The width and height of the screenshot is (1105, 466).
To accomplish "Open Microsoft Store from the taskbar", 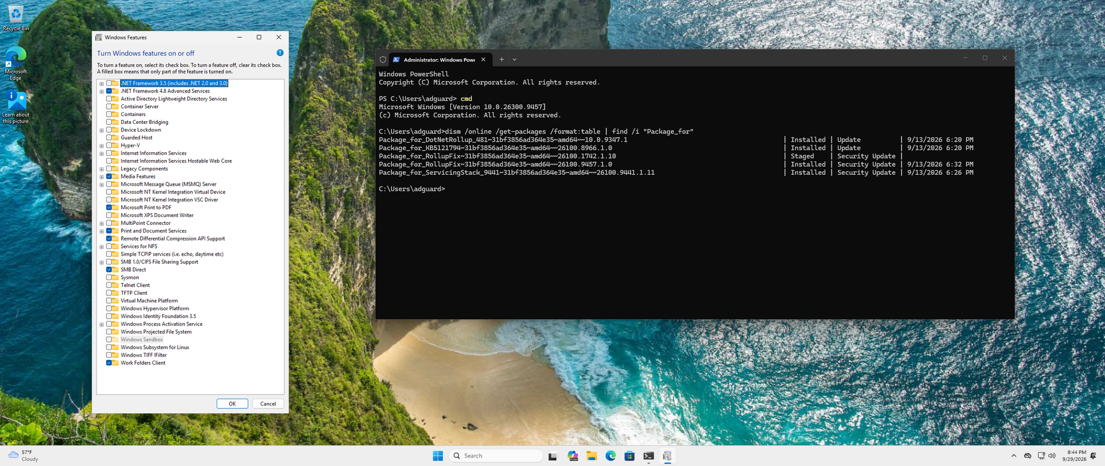I will point(630,456).
